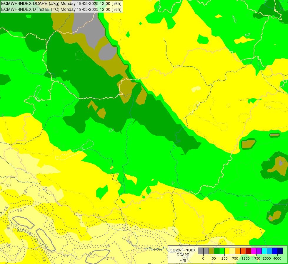Click the ECMWF-INDEX label inside the legend box
Screen dimensions: 288x264
[x=183, y=250]
